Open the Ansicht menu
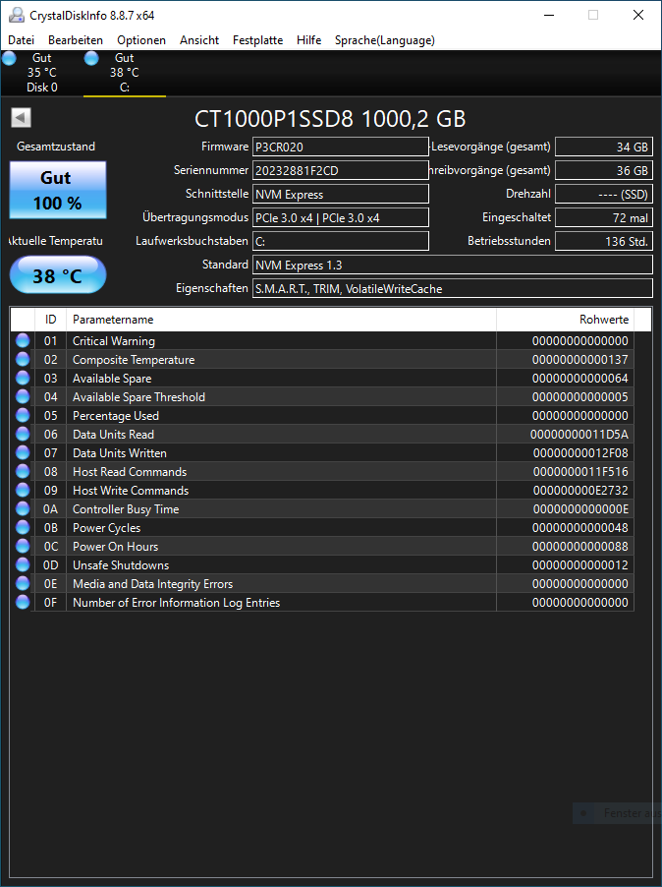 pyautogui.click(x=199, y=40)
